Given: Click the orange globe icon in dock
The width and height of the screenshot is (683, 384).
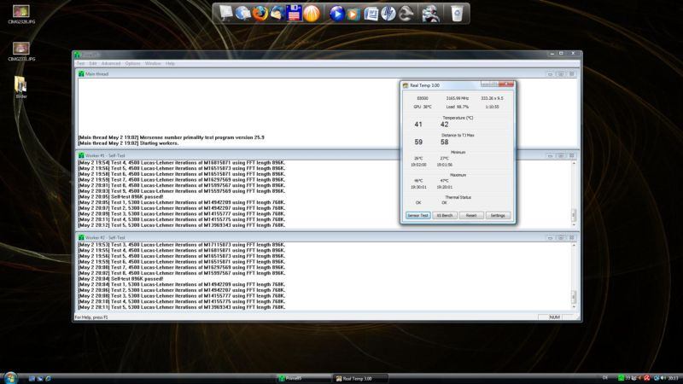Looking at the screenshot, I should [312, 13].
